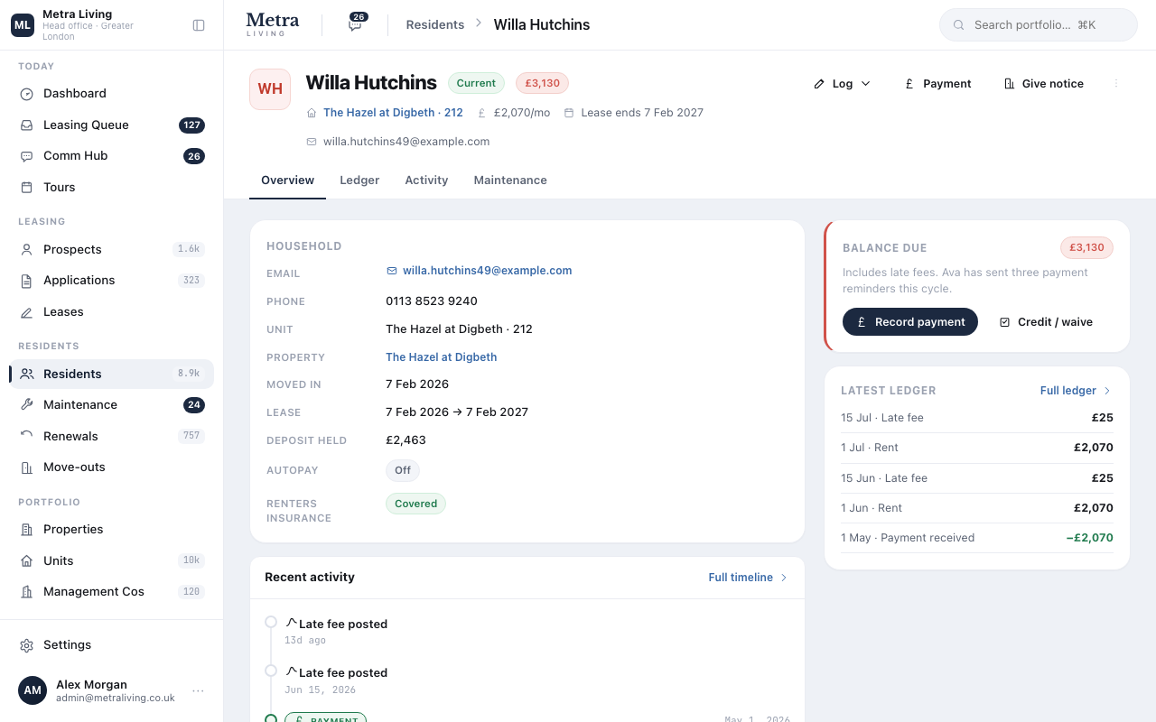Viewport: 1156px width, 722px height.
Task: Click the 15 Jul · Late fee row
Action: [977, 418]
